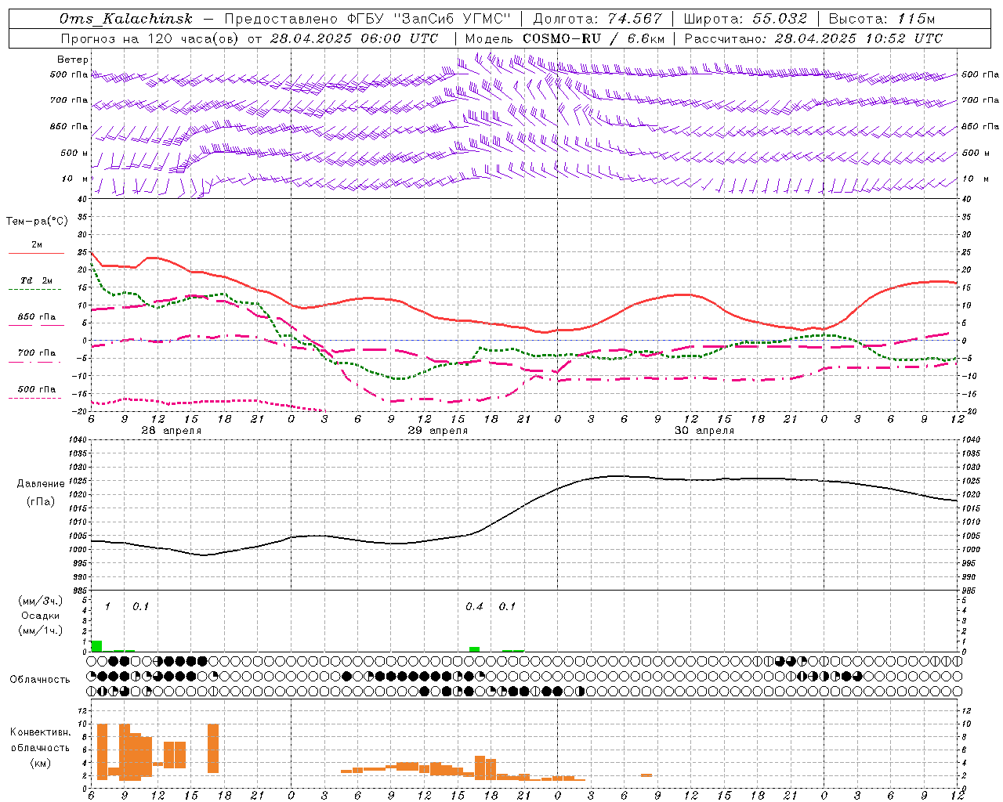Select the 0.4 precipitation amount value
Screen dimensions: 1003x802
[x=474, y=607]
